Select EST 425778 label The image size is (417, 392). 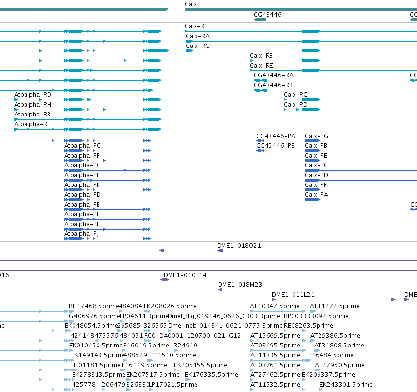(84, 385)
